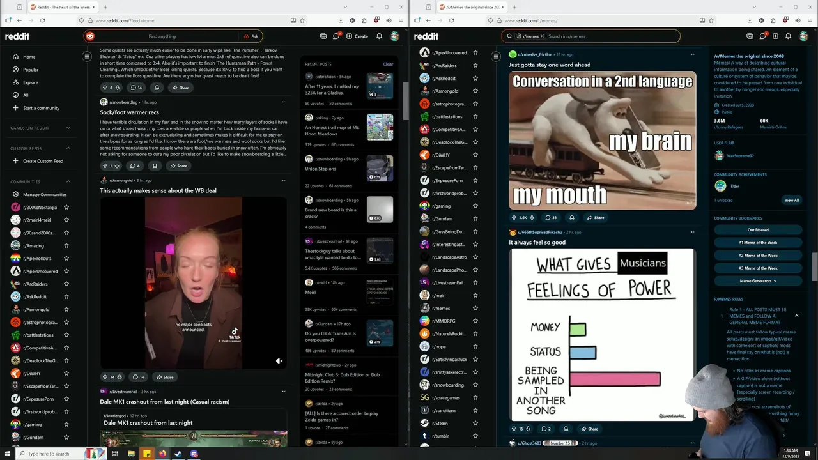Screen dimensions: 818x460
Task: Open comments on 'stay one word ahead' post
Action: (x=550, y=218)
